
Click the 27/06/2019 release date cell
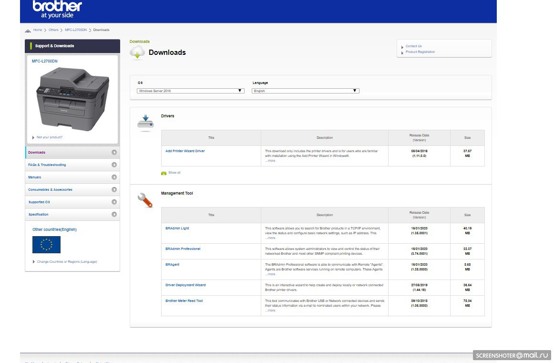pyautogui.click(x=419, y=287)
